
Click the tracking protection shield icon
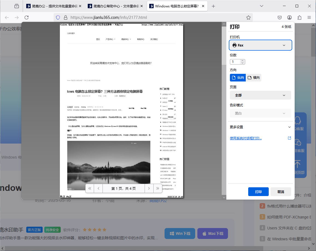click(57, 17)
